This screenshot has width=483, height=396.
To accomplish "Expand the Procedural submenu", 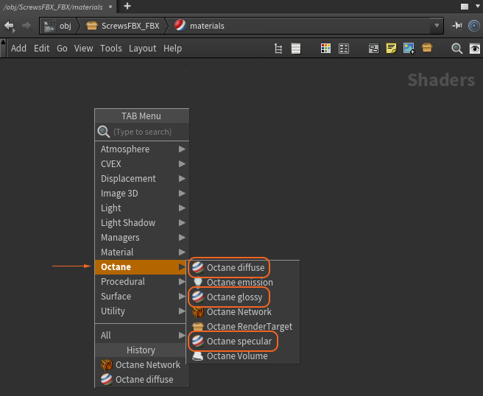I will click(141, 281).
